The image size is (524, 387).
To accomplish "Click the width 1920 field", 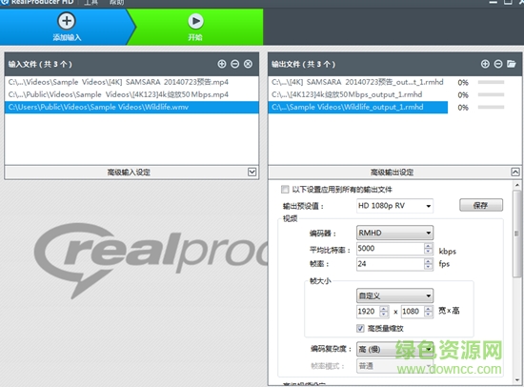I will pyautogui.click(x=368, y=312).
